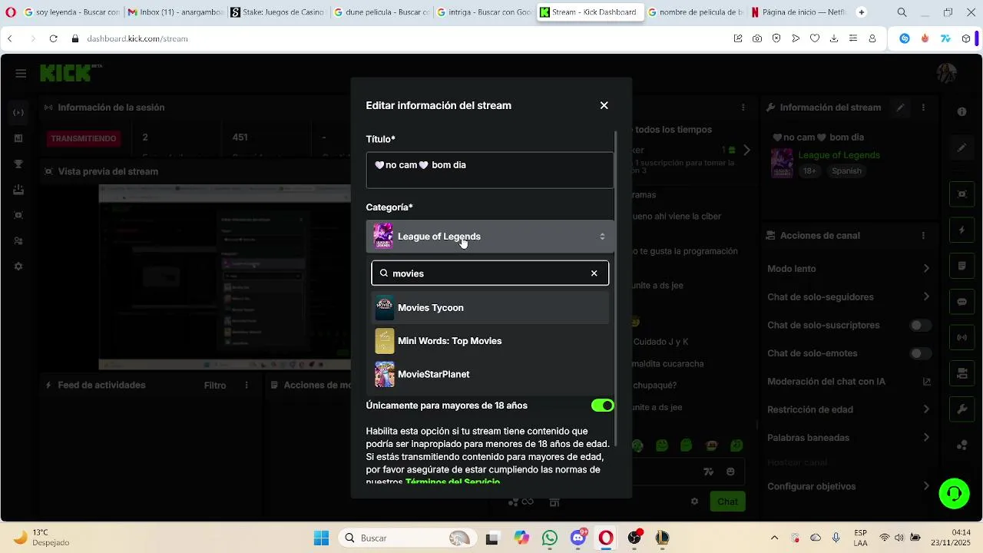Open the Windows Start menu
The height and width of the screenshot is (553, 983).
pos(321,538)
